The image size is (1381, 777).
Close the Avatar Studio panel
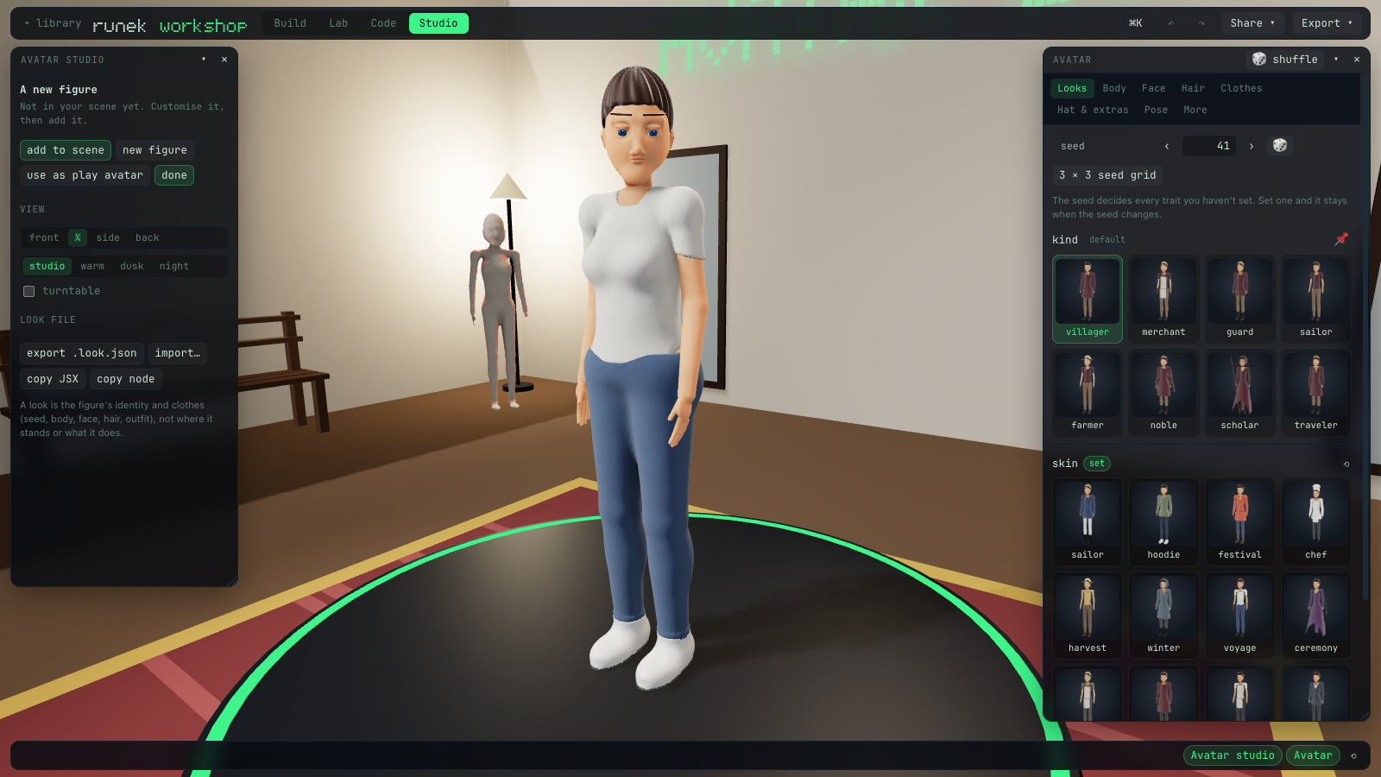(224, 60)
